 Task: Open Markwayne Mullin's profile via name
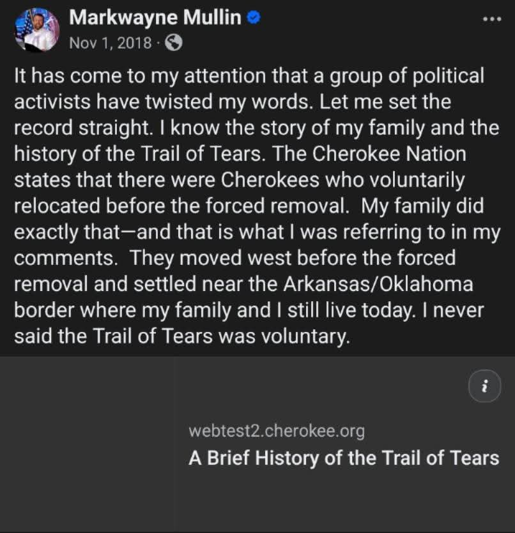coord(155,18)
